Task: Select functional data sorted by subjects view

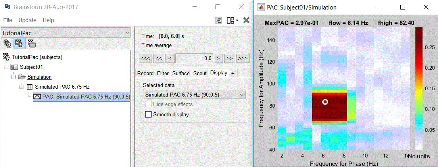Action: [x=19, y=44]
